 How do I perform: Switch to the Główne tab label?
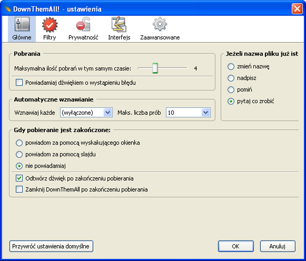22,37
